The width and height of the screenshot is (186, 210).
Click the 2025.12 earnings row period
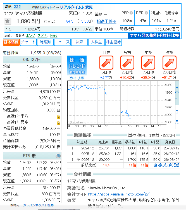tap(88, 154)
